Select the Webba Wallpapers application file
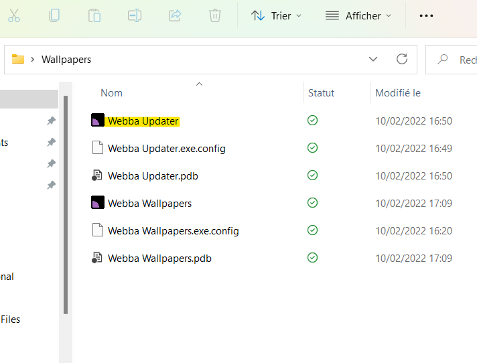477x363 pixels. [149, 204]
